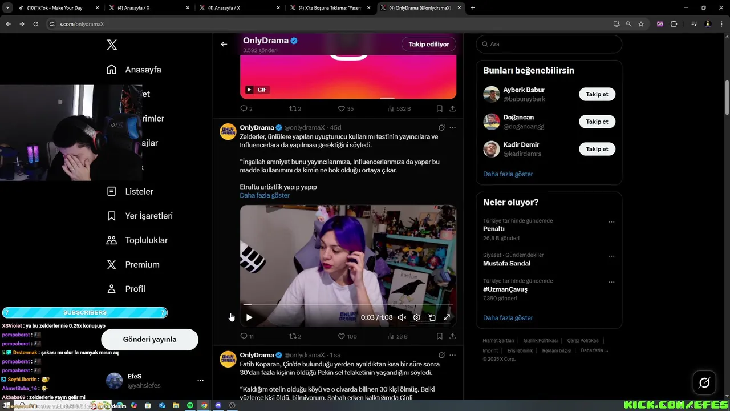
Task: Reply to the GIF post with 2 comments
Action: [x=246, y=108]
